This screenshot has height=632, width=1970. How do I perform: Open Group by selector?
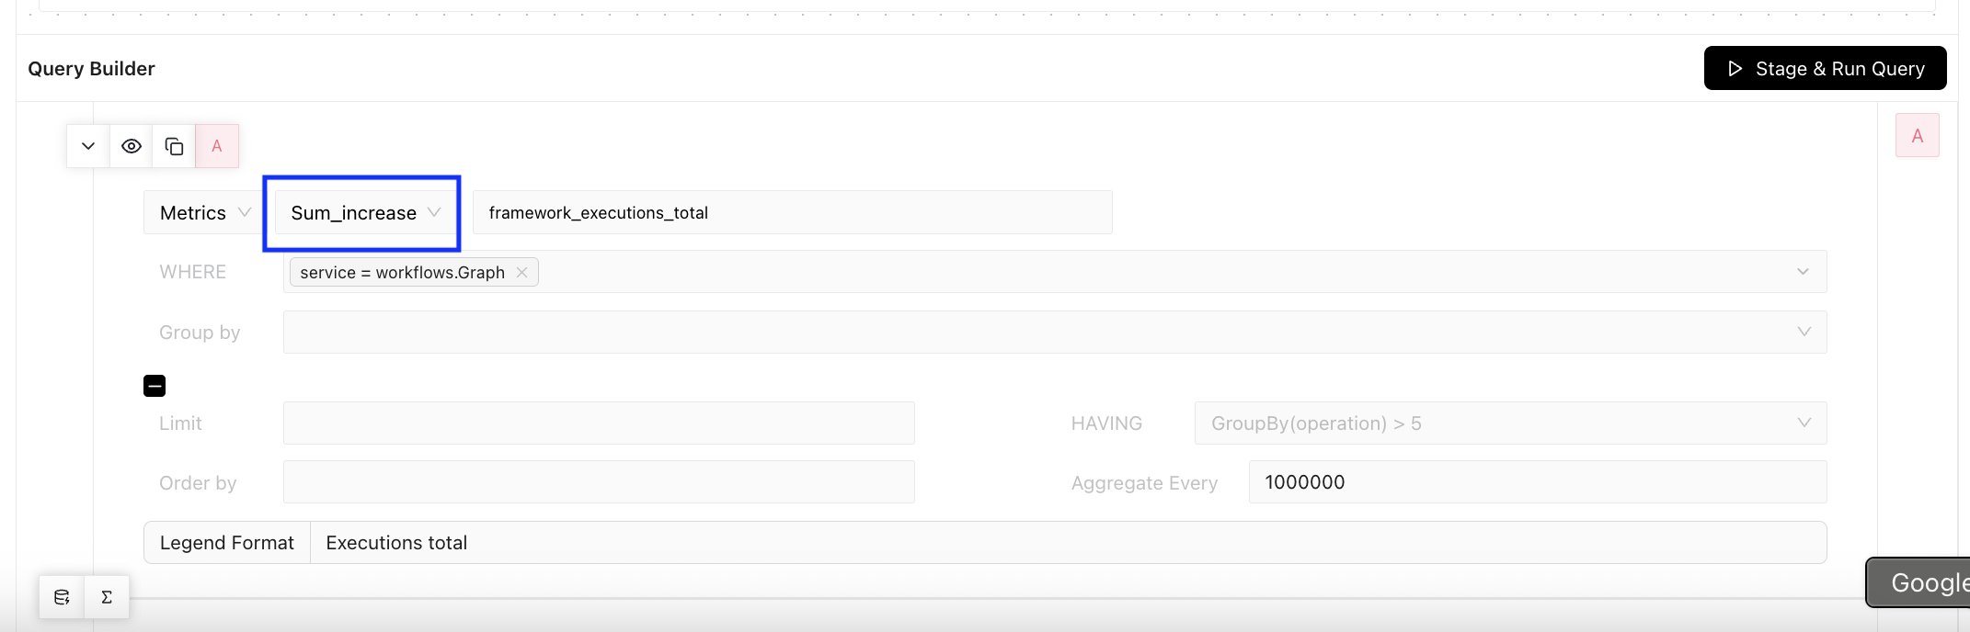coord(1055,332)
